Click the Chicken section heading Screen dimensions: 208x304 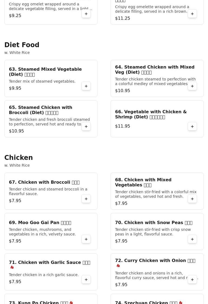(x=19, y=158)
